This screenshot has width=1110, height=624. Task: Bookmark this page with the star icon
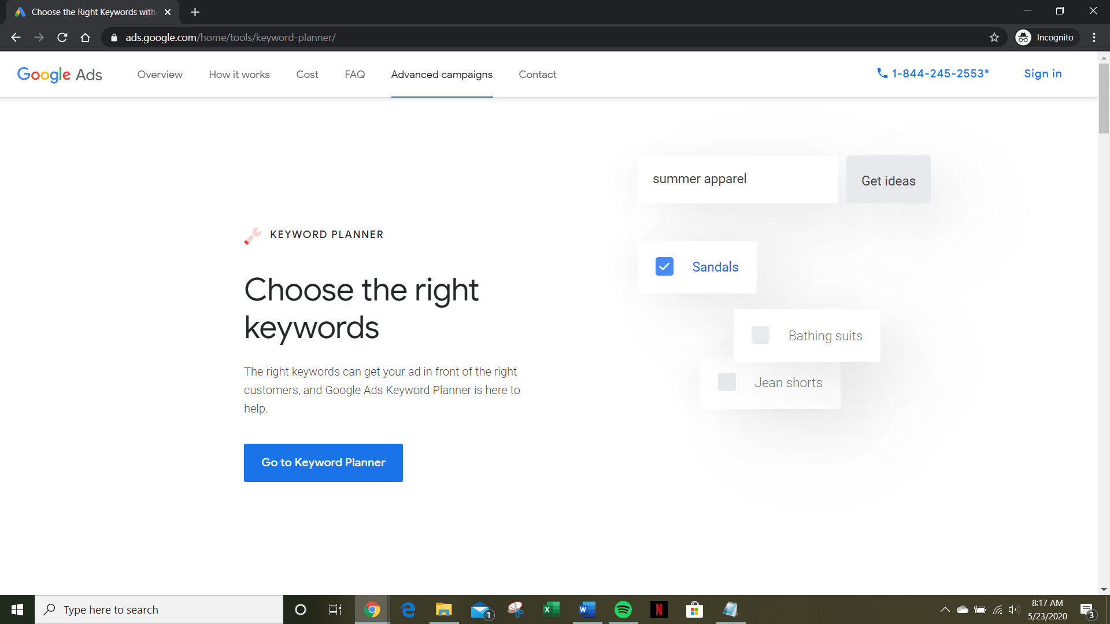point(994,38)
